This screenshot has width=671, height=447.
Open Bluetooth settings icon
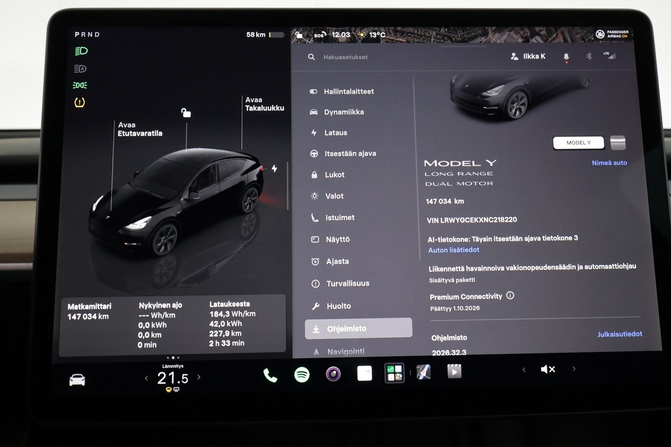pyautogui.click(x=589, y=56)
